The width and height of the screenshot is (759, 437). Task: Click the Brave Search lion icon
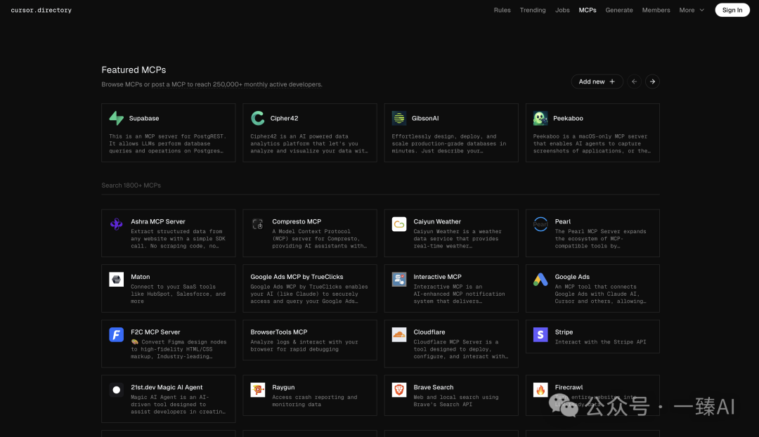tap(399, 389)
